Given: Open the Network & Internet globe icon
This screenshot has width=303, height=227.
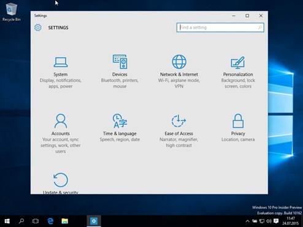Looking at the screenshot, I should click(179, 62).
